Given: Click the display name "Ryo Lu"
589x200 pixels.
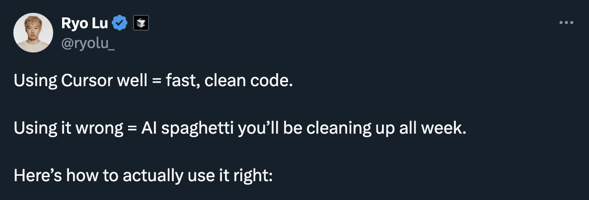Looking at the screenshot, I should [x=80, y=23].
